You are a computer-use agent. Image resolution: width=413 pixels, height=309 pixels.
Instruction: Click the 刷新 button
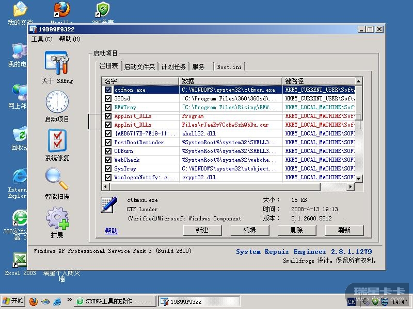coord(344,230)
